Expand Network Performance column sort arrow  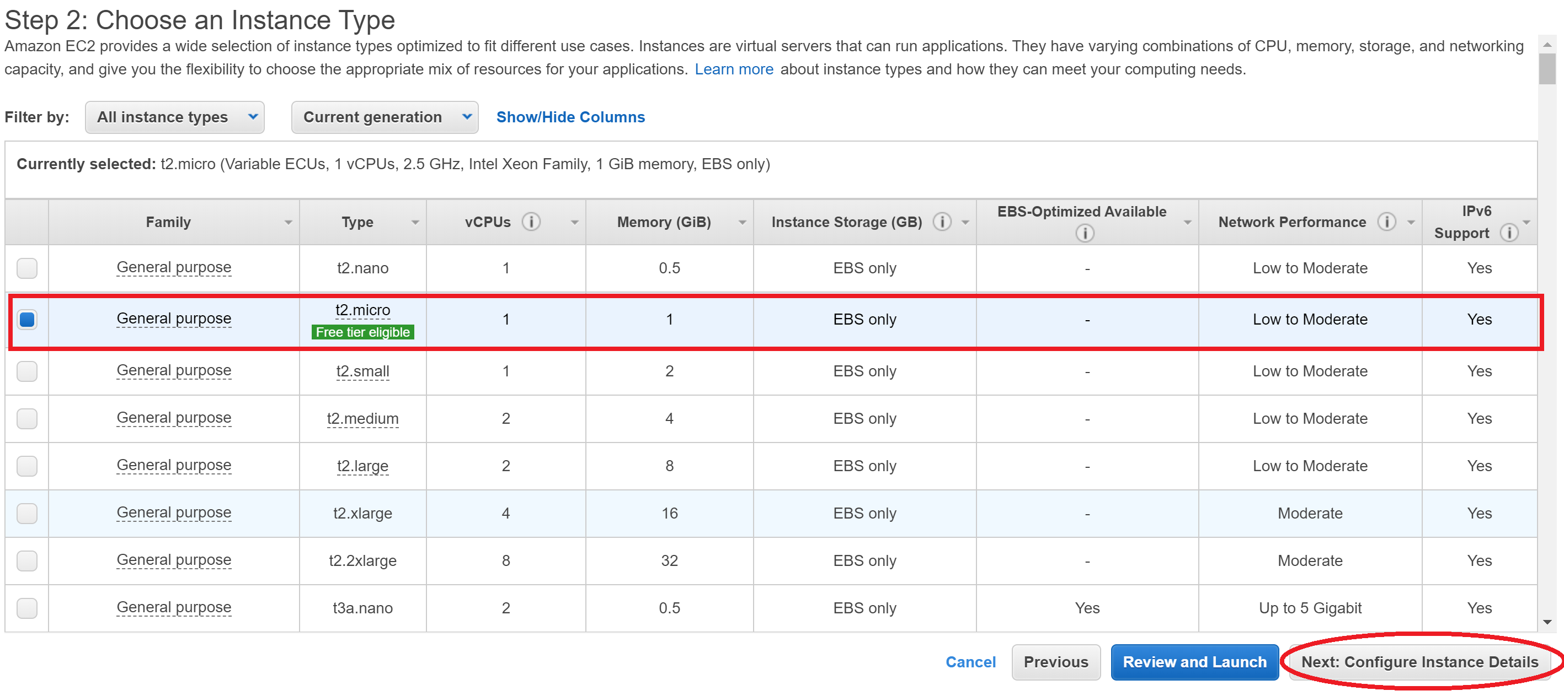click(x=1411, y=223)
